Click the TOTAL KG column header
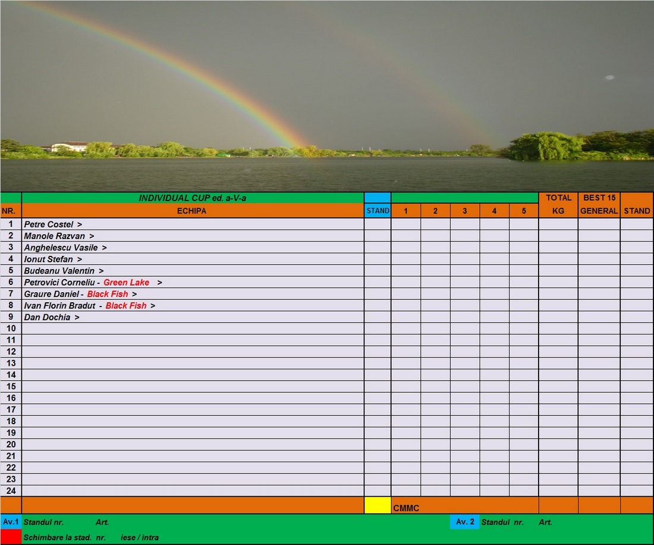654x545 pixels. tap(558, 204)
